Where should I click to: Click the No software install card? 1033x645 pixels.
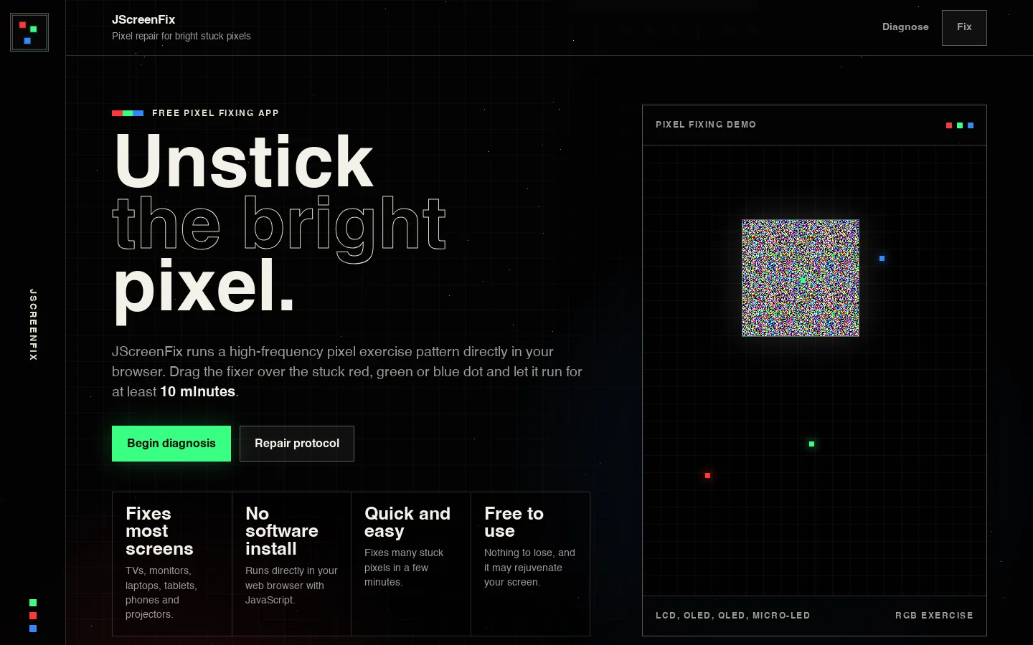pos(292,564)
